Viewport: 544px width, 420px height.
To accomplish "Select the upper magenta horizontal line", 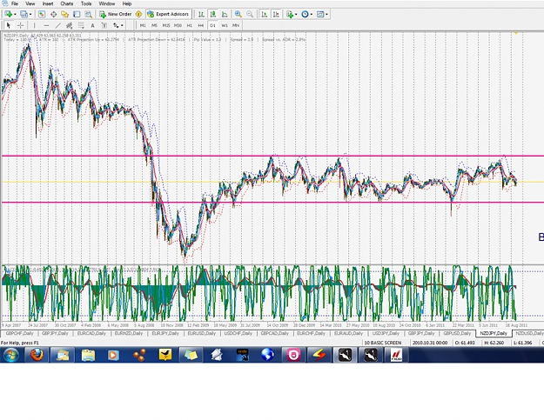I will (x=272, y=156).
